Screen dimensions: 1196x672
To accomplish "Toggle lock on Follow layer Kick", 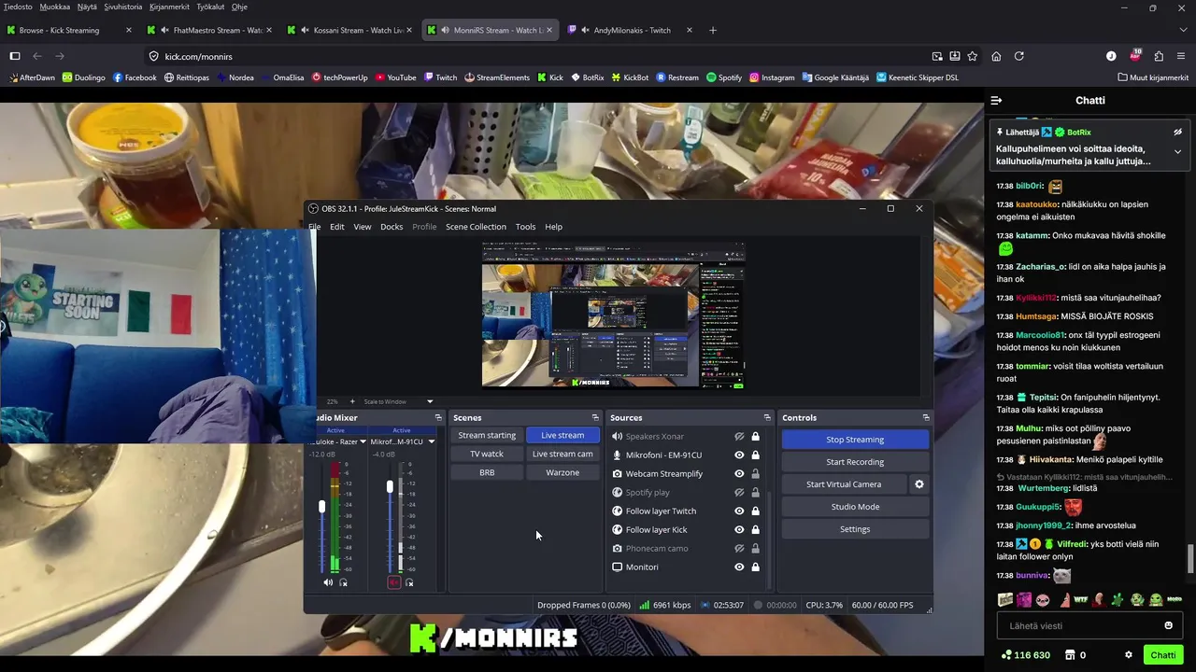I will 755,530.
